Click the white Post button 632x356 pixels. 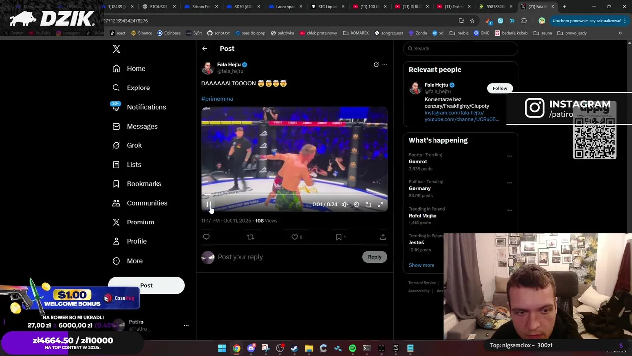[x=146, y=285]
